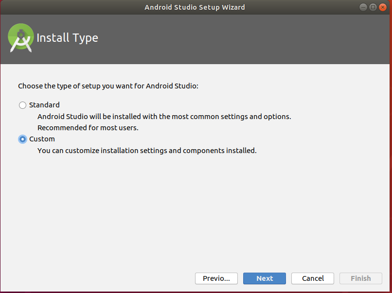This screenshot has height=293, width=392.
Task: Click the 'Recommended for most users.' text
Action: [x=88, y=128]
